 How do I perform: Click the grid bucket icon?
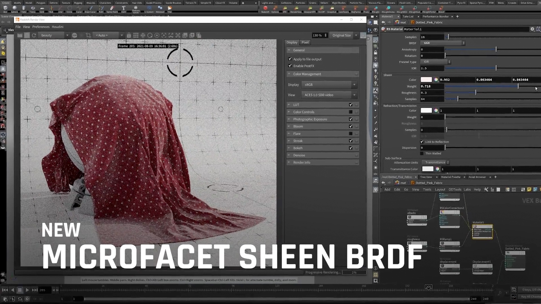[136, 35]
